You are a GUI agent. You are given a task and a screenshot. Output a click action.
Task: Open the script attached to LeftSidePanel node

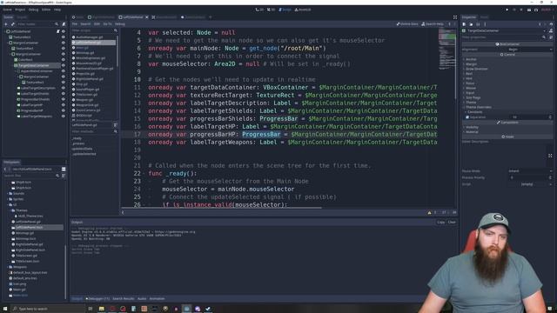coord(58,31)
